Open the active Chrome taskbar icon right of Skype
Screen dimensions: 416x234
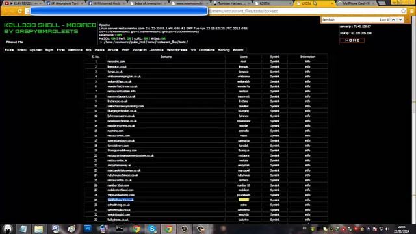tap(168, 229)
